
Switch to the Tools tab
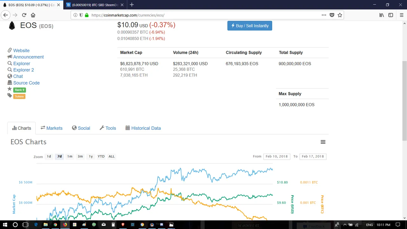click(107, 128)
